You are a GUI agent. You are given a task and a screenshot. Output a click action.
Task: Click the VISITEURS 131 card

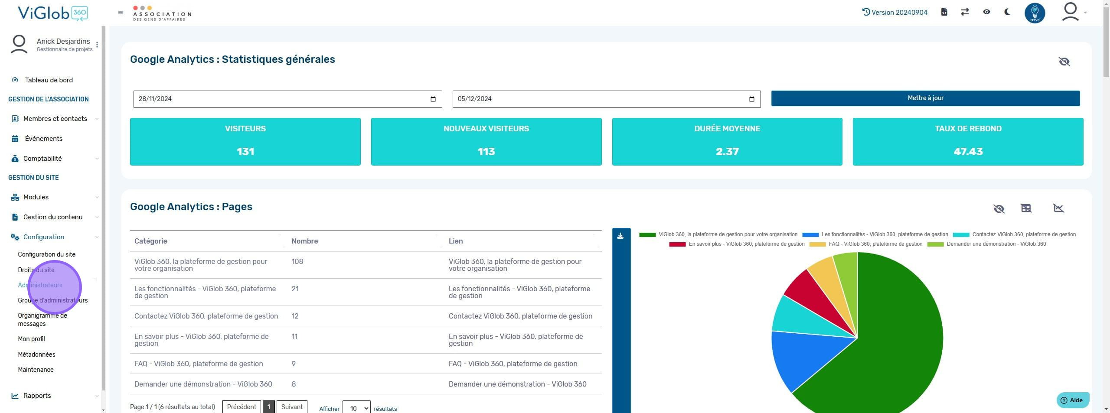coord(245,142)
